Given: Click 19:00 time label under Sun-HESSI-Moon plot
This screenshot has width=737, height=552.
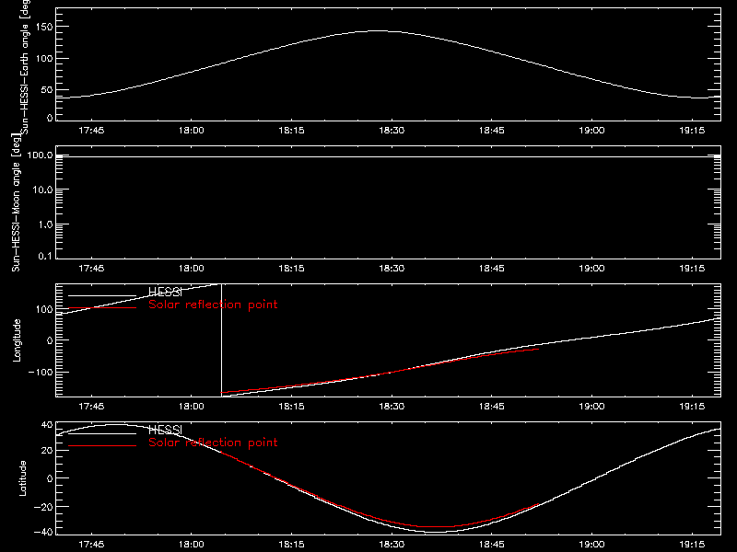Looking at the screenshot, I should click(x=591, y=269).
